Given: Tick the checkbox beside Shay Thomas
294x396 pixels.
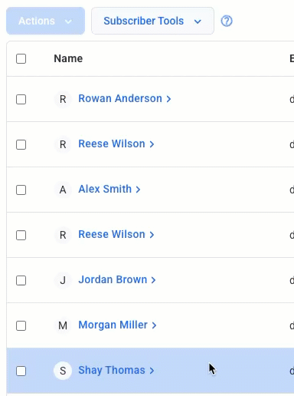Looking at the screenshot, I should tap(21, 371).
